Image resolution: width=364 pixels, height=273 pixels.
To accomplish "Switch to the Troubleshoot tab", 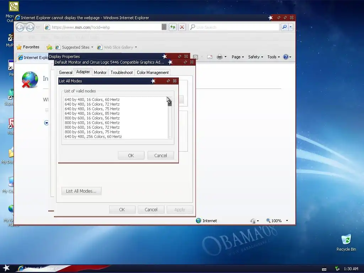I will [122, 73].
